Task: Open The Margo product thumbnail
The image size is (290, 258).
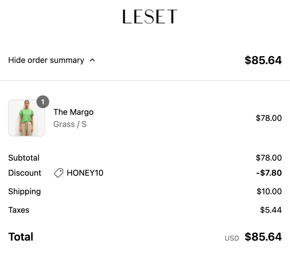Action: click(27, 118)
